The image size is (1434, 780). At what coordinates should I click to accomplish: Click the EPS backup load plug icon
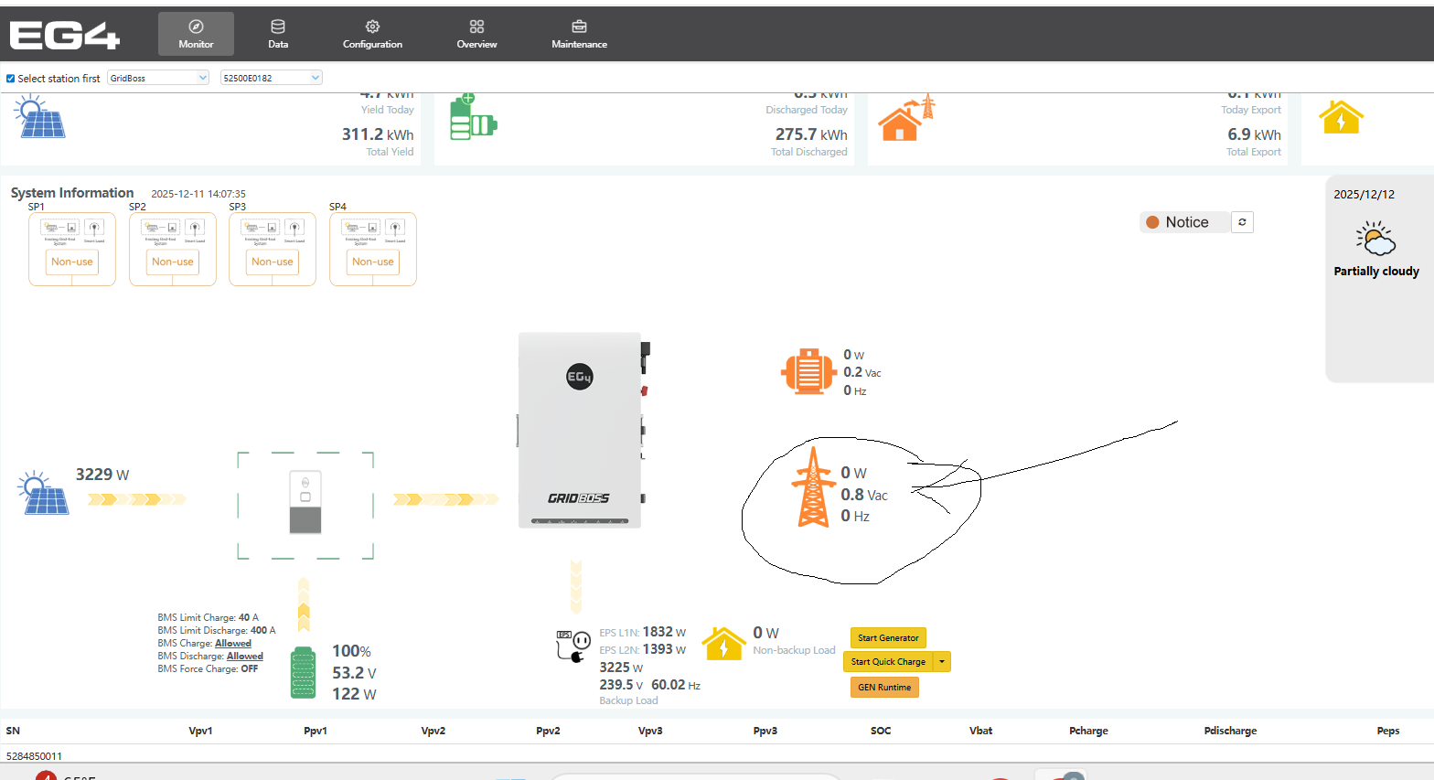[x=573, y=646]
